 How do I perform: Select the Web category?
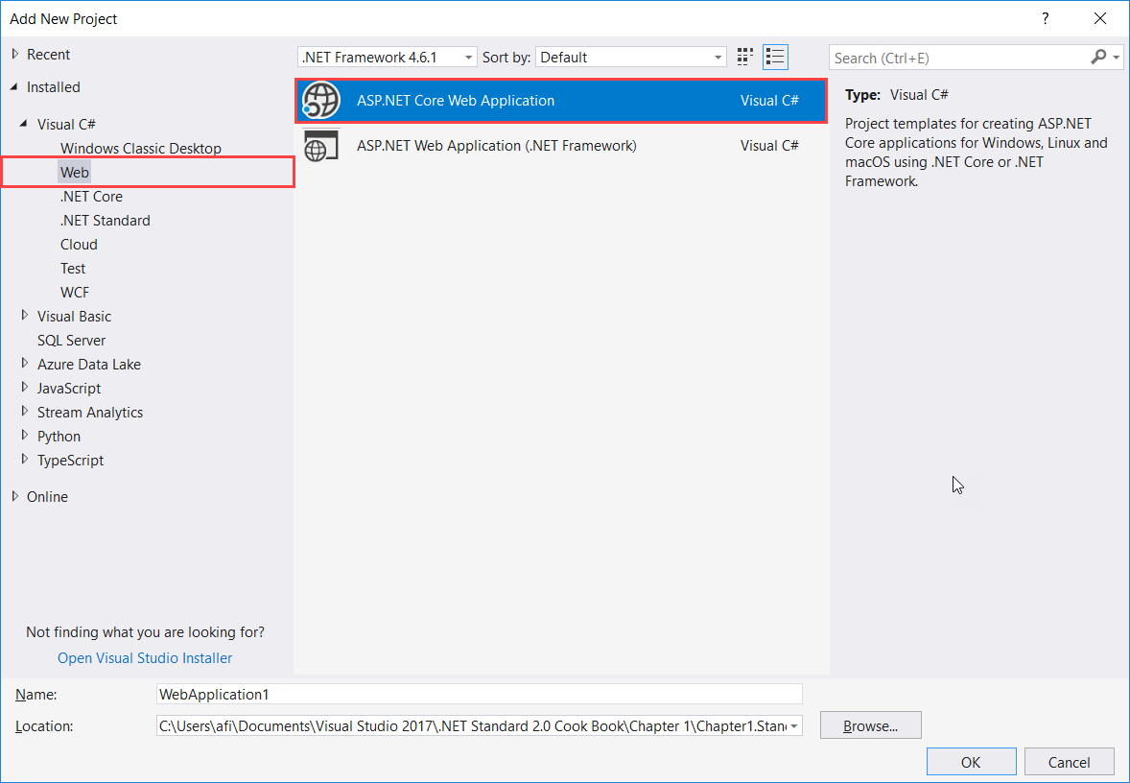pos(74,173)
